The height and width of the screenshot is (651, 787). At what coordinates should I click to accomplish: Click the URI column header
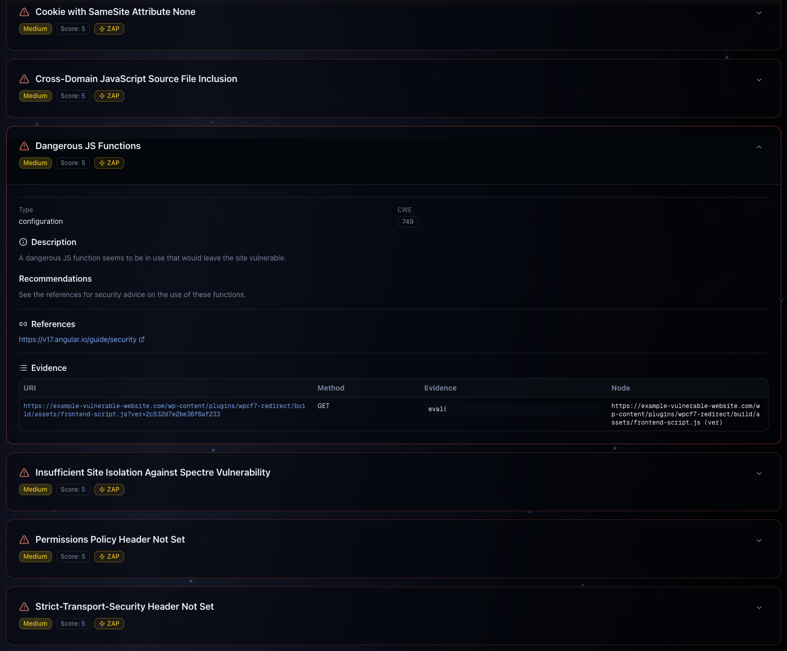pos(30,388)
